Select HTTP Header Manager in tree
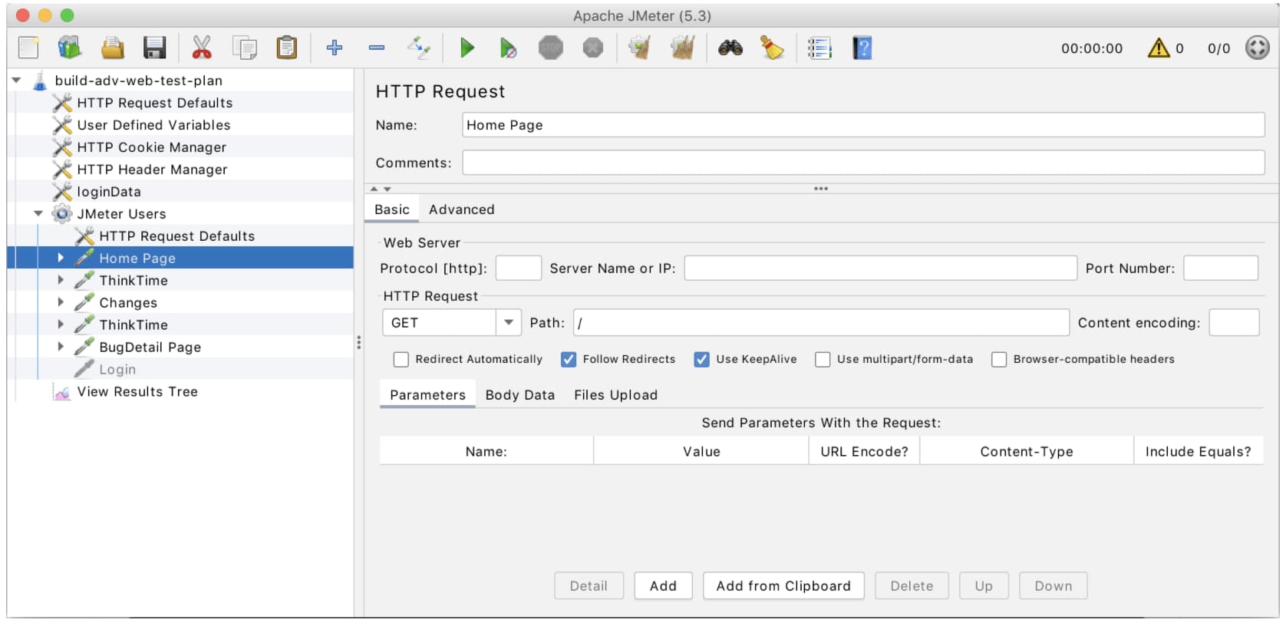This screenshot has height=626, width=1286. (x=152, y=170)
